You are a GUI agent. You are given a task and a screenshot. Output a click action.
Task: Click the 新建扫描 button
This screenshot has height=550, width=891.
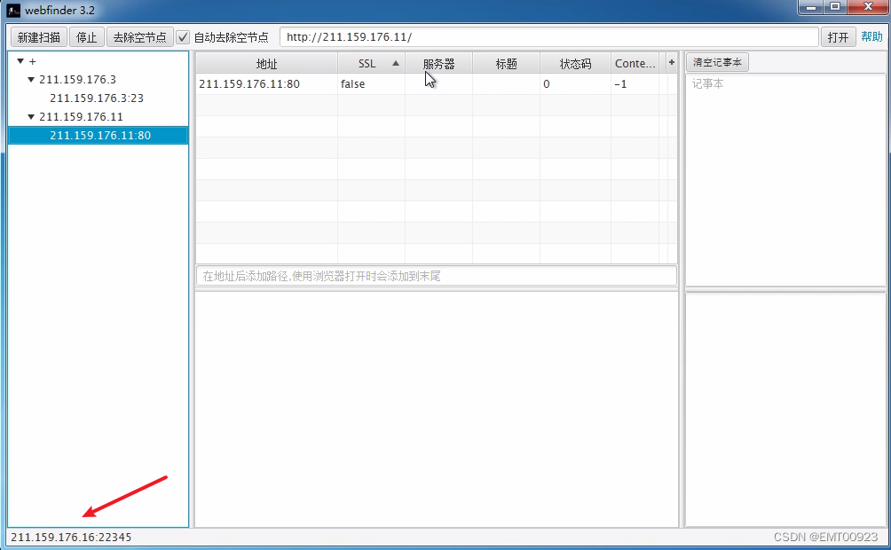click(x=39, y=37)
